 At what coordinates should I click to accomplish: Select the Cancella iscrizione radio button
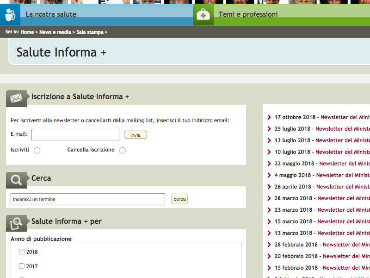tap(123, 151)
